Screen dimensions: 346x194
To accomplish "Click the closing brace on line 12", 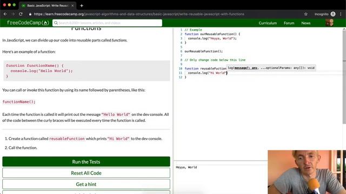I will pos(185,77).
